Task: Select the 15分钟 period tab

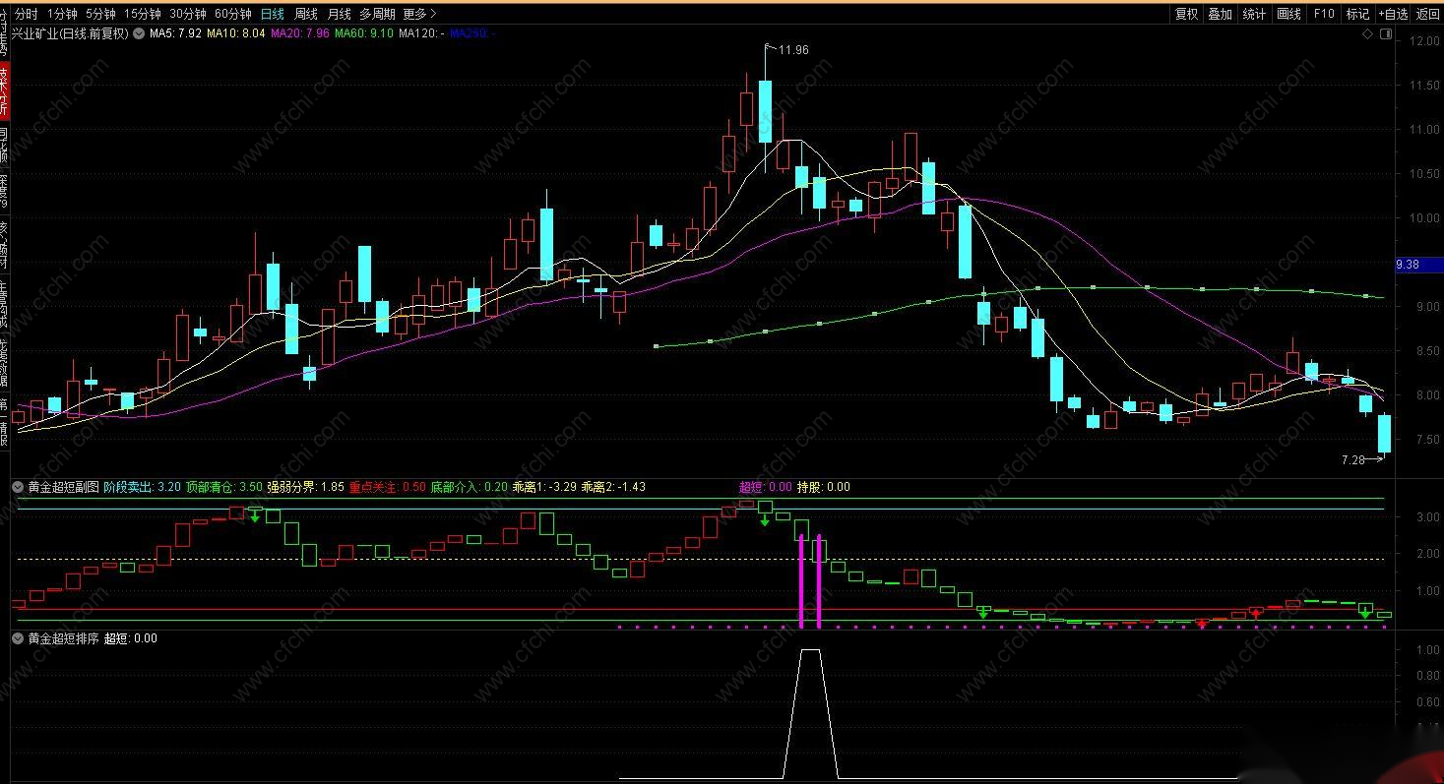Action: tap(143, 14)
